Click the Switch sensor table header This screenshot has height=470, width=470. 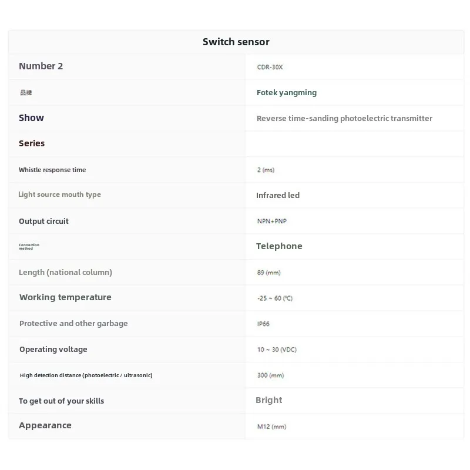pyautogui.click(x=236, y=42)
